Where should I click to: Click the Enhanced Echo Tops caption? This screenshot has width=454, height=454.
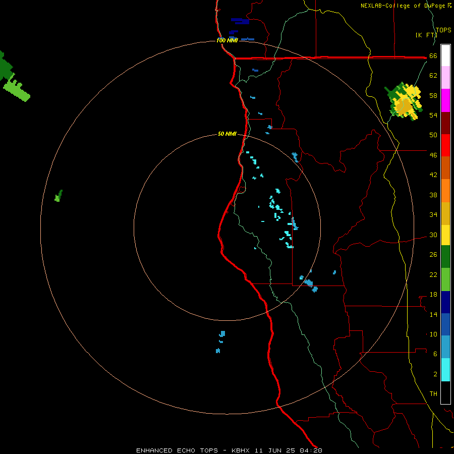click(x=230, y=450)
